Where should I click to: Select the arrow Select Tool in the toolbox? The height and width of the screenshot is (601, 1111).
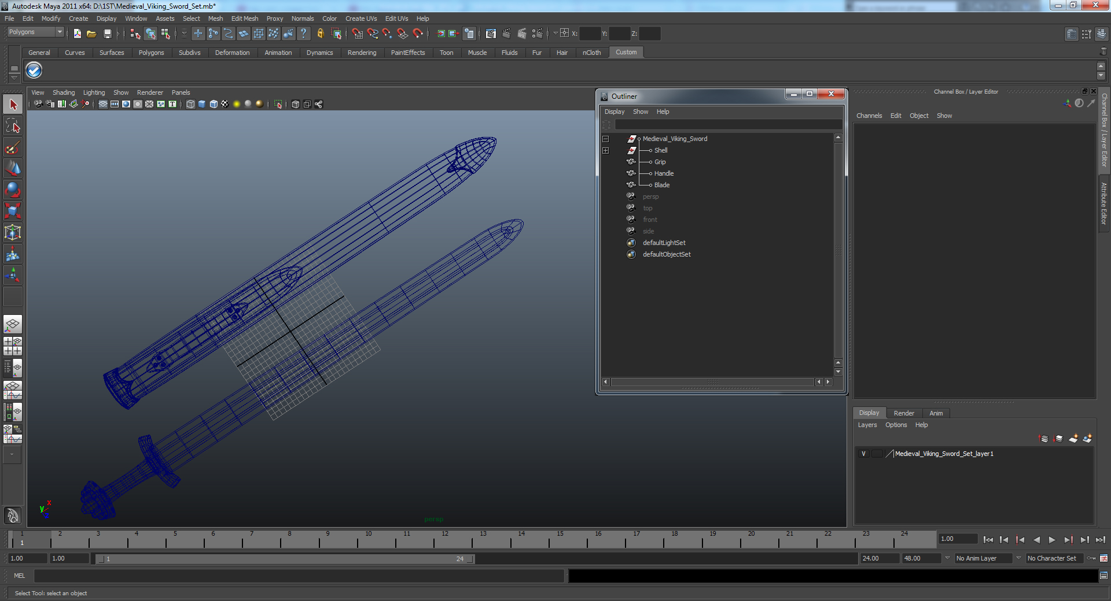click(13, 105)
